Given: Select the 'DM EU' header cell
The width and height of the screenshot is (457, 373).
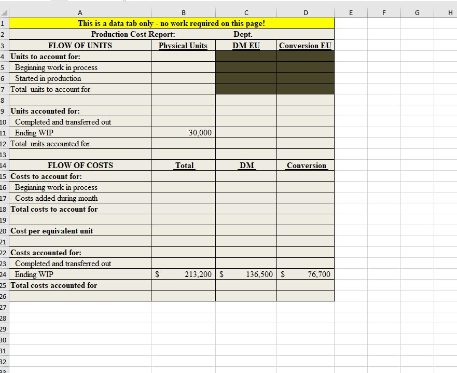Looking at the screenshot, I should coord(246,46).
